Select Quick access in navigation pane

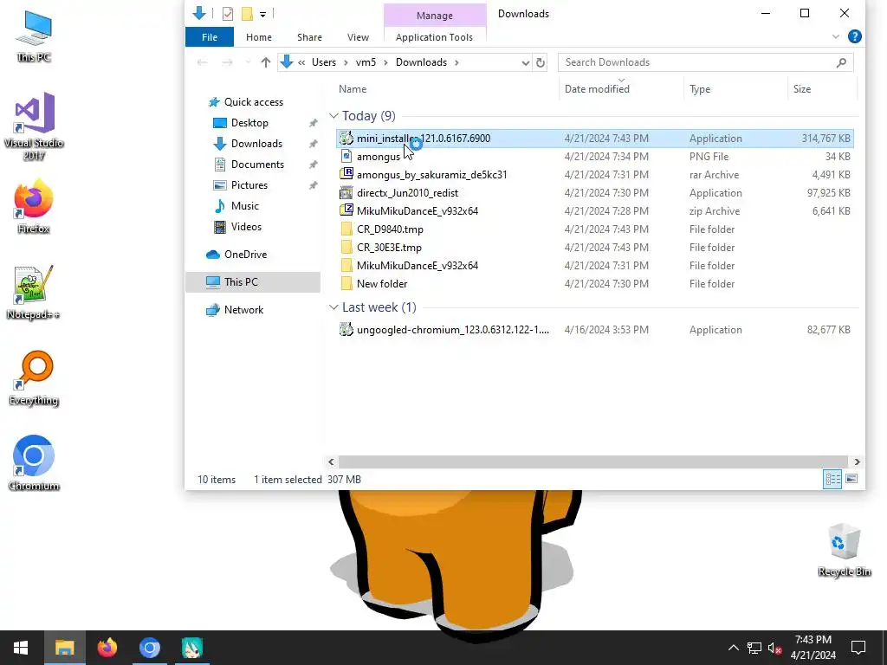[254, 102]
